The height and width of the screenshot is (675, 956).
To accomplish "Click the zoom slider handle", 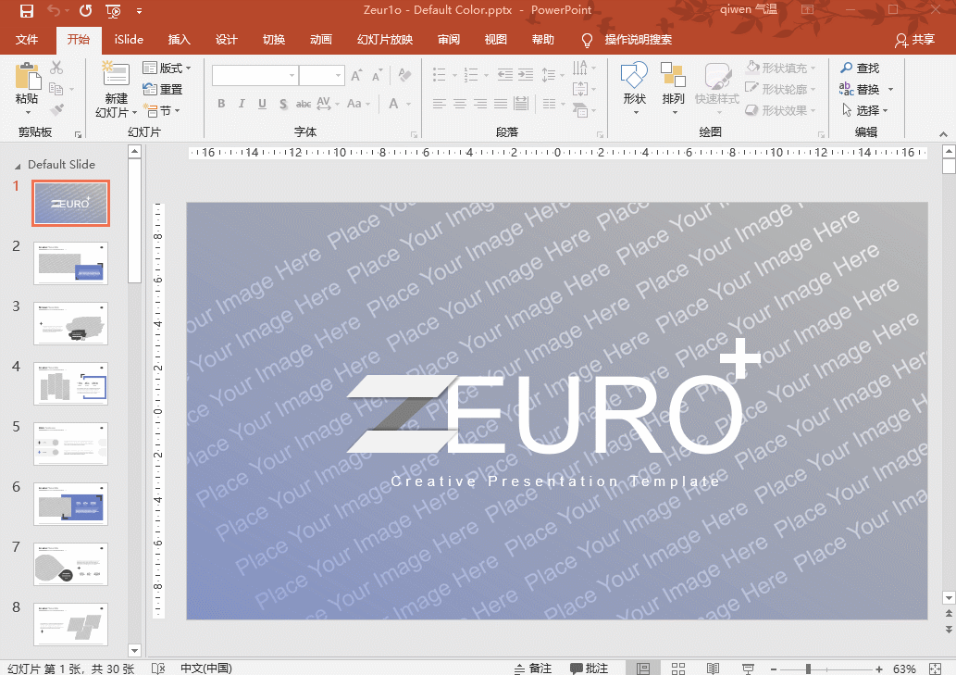I will [x=808, y=669].
